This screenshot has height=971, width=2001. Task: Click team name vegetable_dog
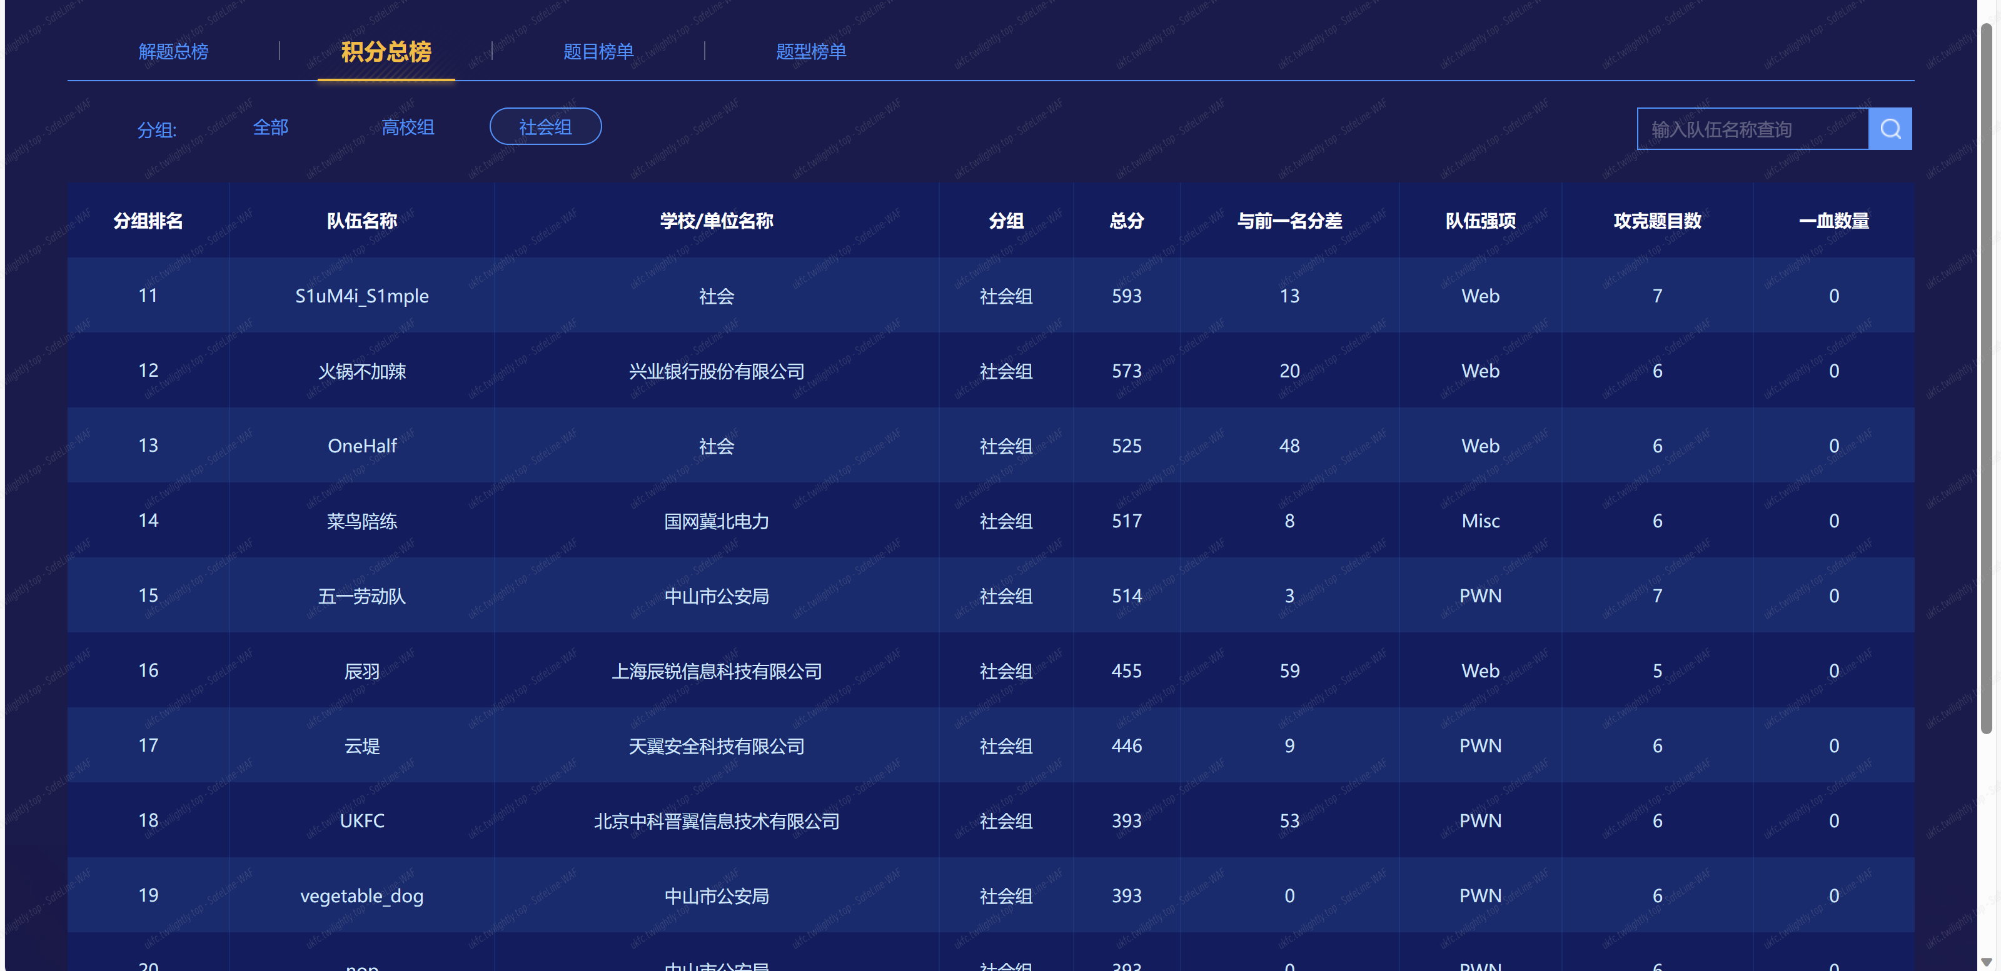point(361,896)
